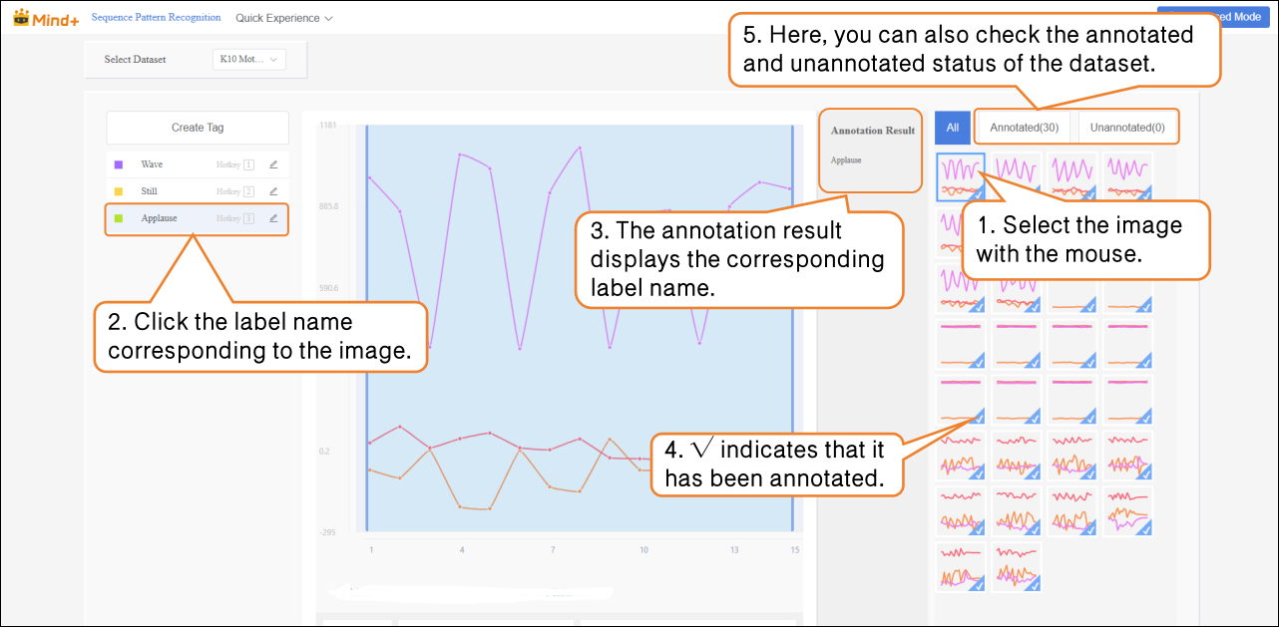Switch to the Annotated(30) tab
Image resolution: width=1279 pixels, height=627 pixels.
pyautogui.click(x=1025, y=128)
